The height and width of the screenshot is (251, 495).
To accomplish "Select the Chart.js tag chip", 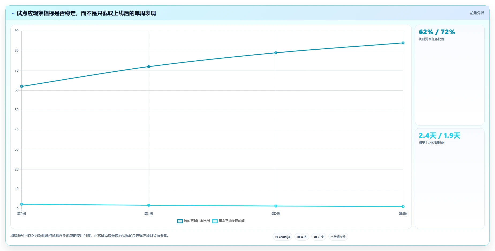I will (282, 237).
